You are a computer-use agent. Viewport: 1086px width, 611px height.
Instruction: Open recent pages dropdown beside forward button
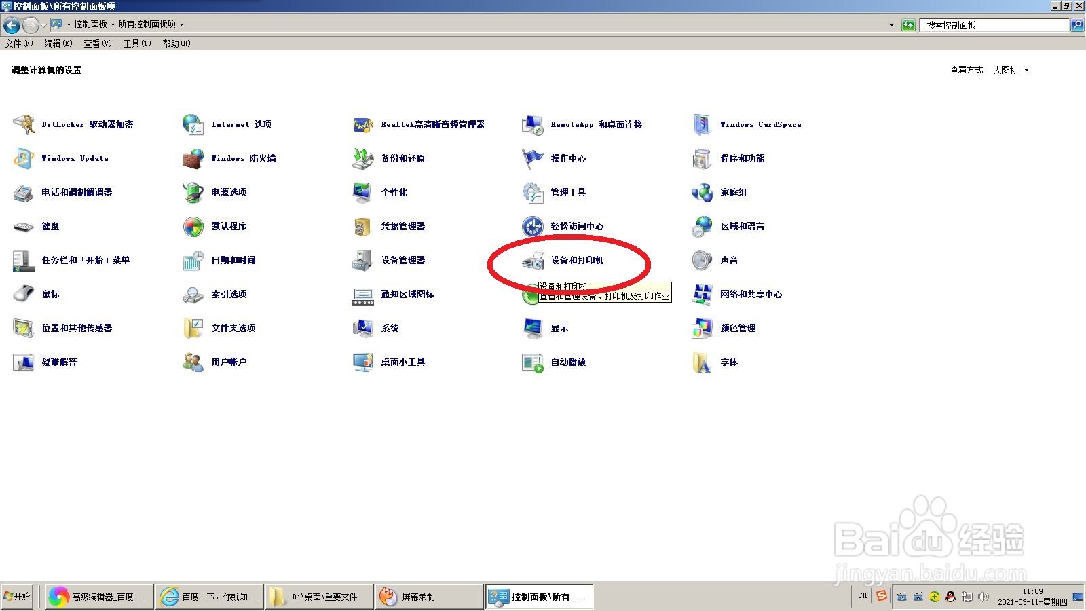coord(43,26)
